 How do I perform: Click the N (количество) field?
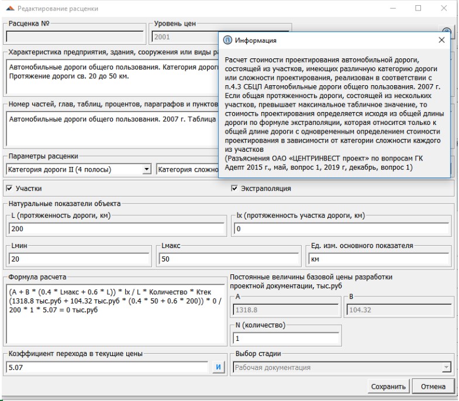point(286,339)
